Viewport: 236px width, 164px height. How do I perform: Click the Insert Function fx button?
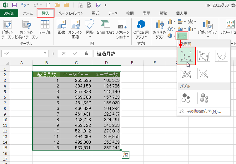point(86,53)
